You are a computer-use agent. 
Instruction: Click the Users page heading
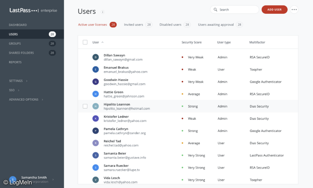87,11
